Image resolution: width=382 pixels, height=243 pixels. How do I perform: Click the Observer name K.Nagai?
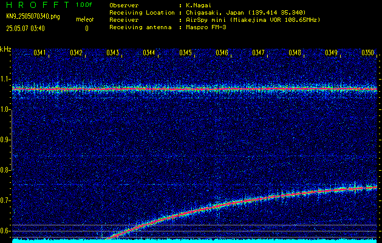199,5
